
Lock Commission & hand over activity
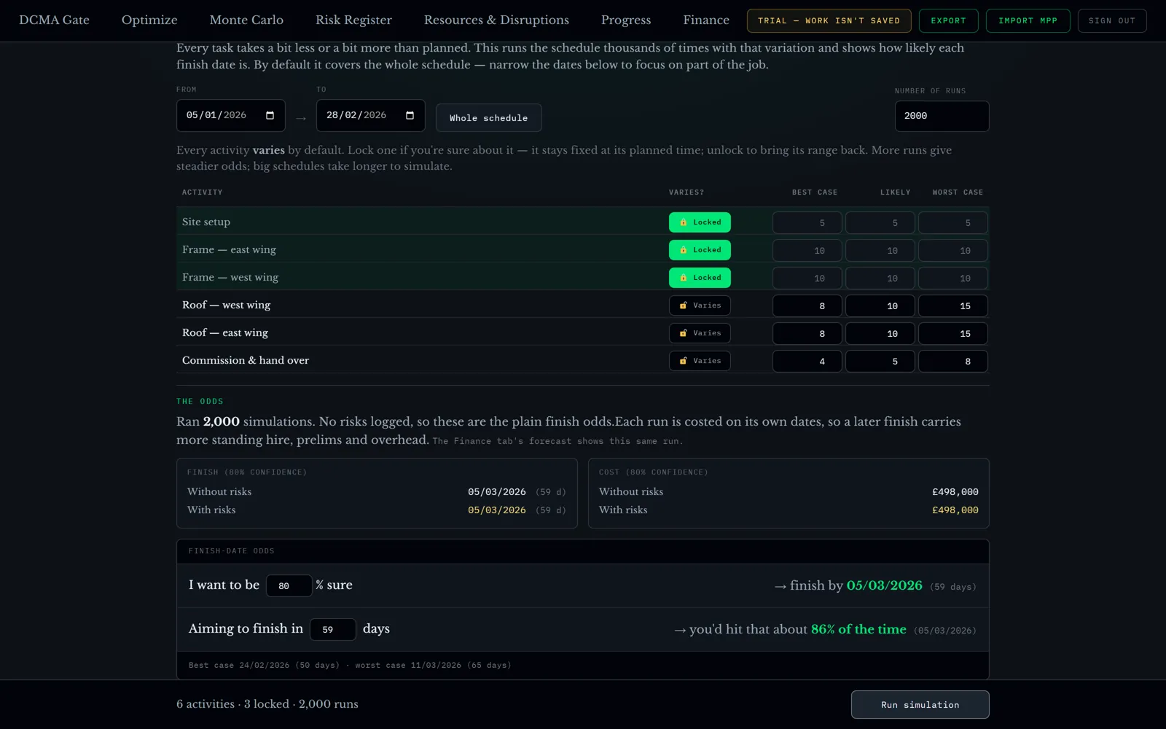coord(700,361)
